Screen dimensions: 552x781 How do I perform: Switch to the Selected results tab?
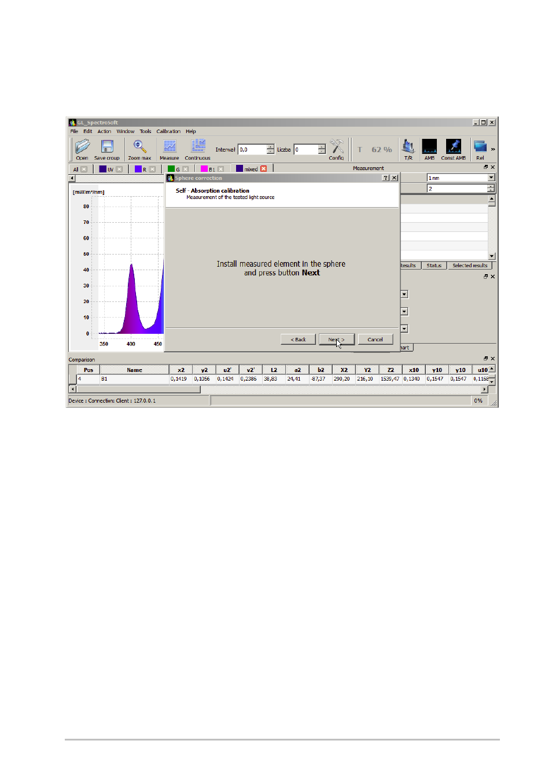tap(470, 266)
